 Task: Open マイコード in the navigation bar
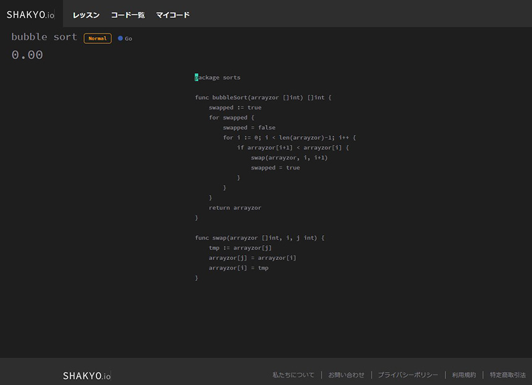(x=173, y=15)
